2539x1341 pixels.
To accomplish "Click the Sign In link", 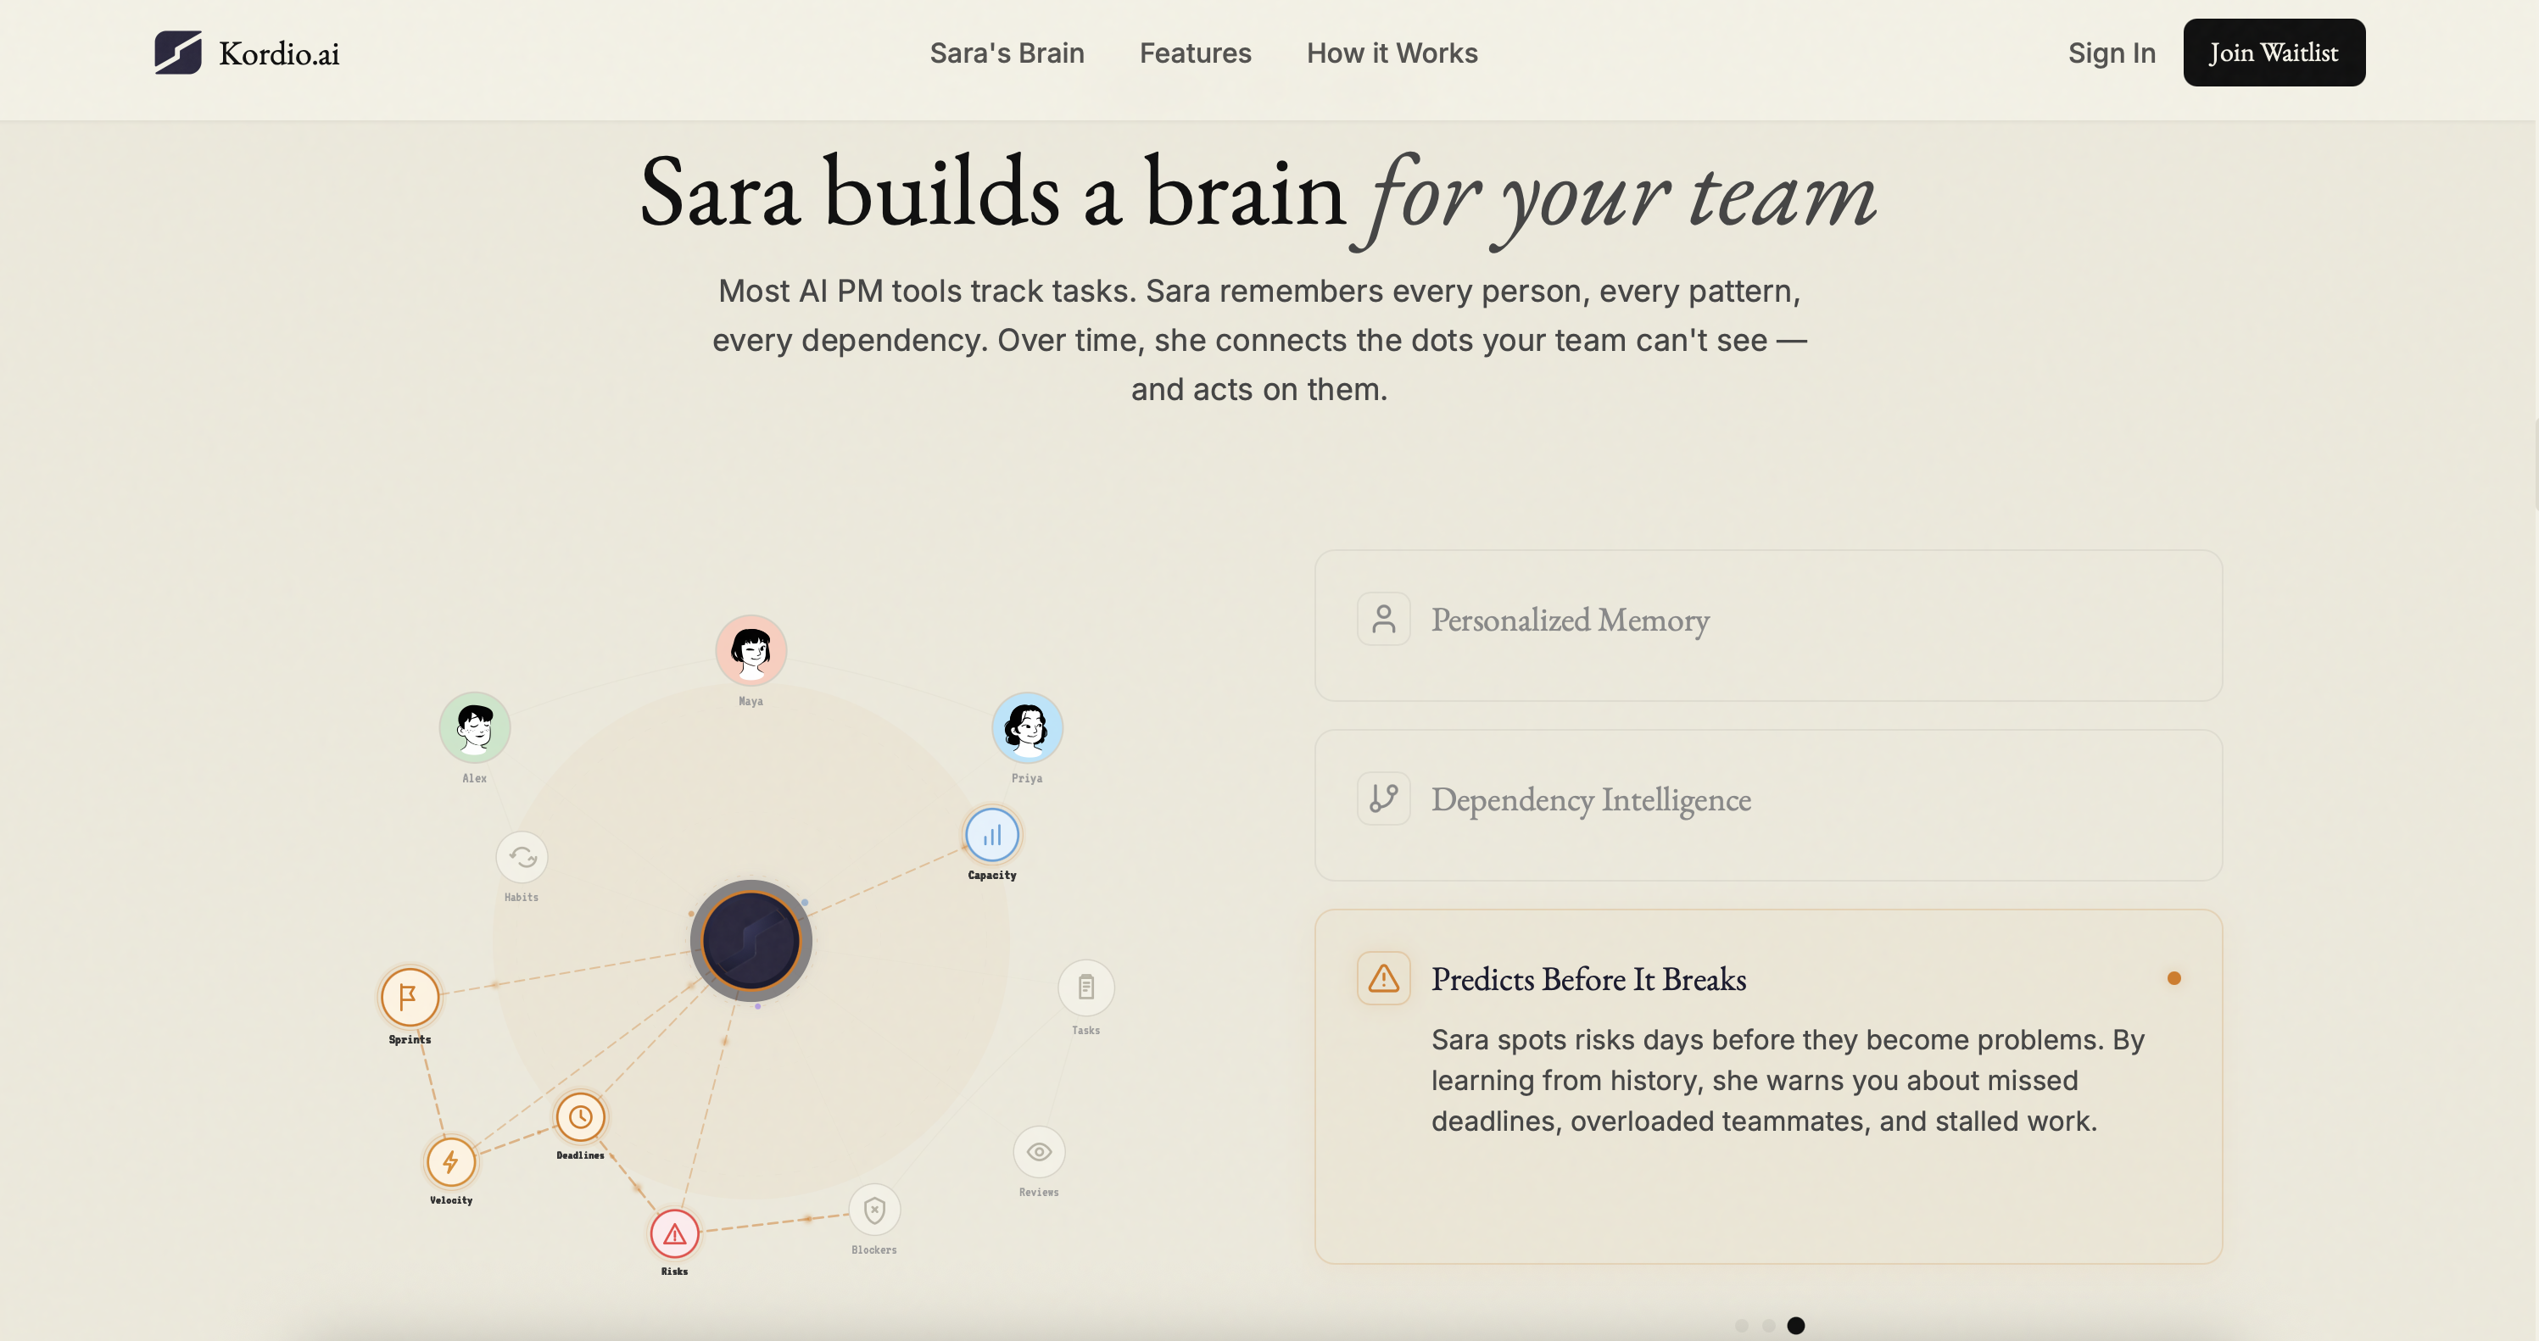I will [x=2110, y=53].
